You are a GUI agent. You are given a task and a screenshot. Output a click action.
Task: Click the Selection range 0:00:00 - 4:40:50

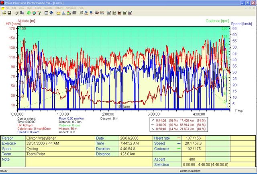[x=218, y=164]
